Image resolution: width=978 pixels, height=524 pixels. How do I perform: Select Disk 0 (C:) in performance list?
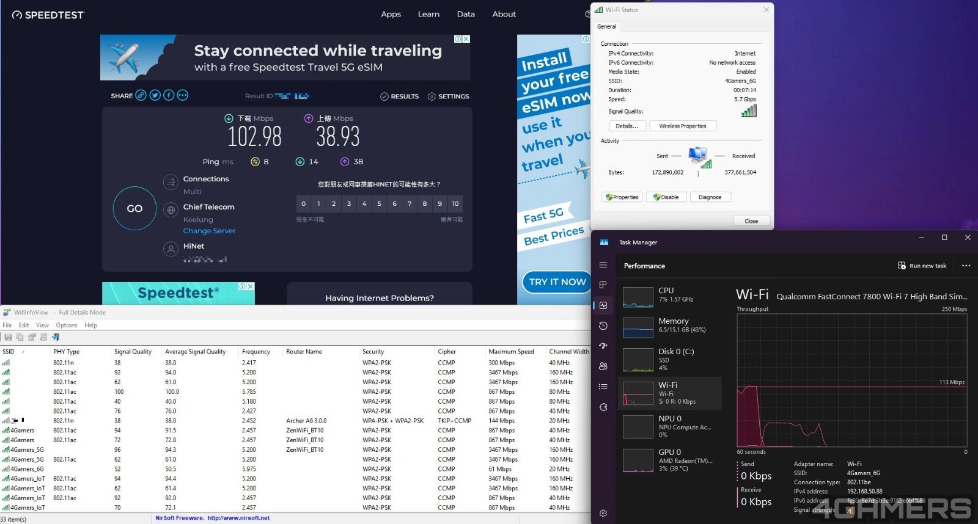tap(671, 359)
